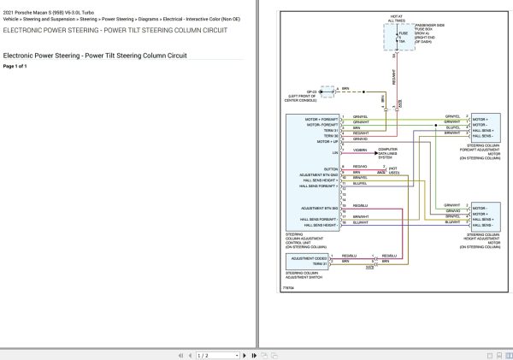
Task: Switch to two-page side-by-side layout
Action: (509, 356)
